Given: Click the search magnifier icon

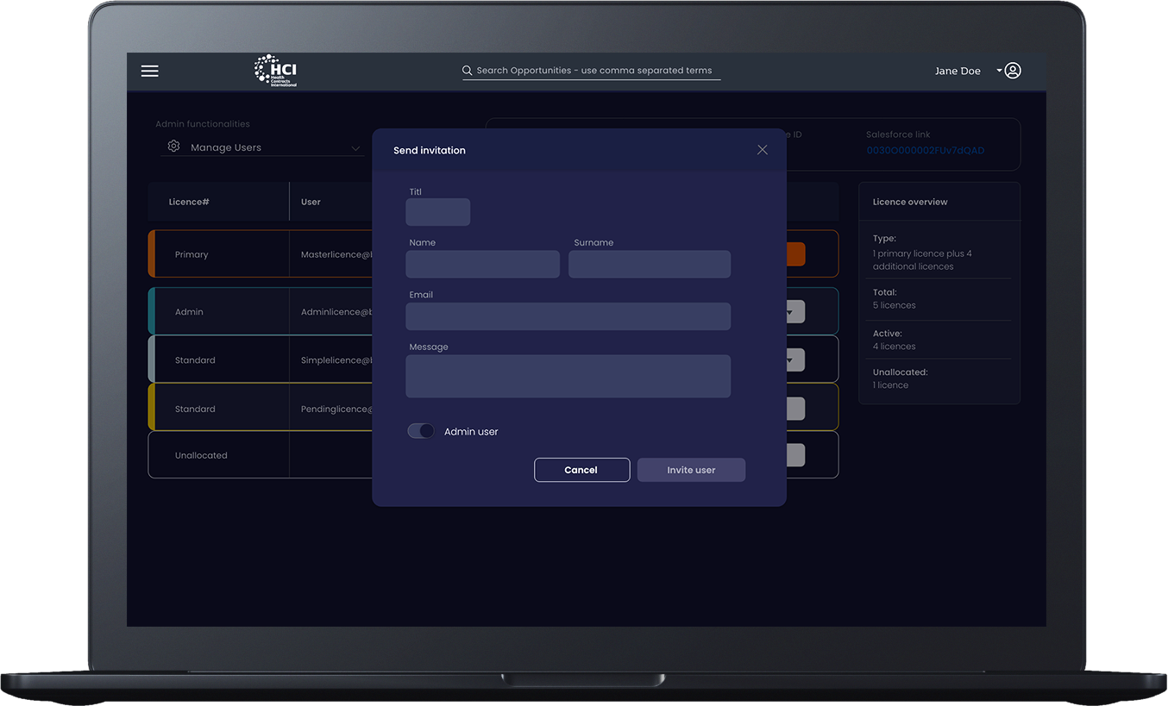Looking at the screenshot, I should pyautogui.click(x=468, y=71).
